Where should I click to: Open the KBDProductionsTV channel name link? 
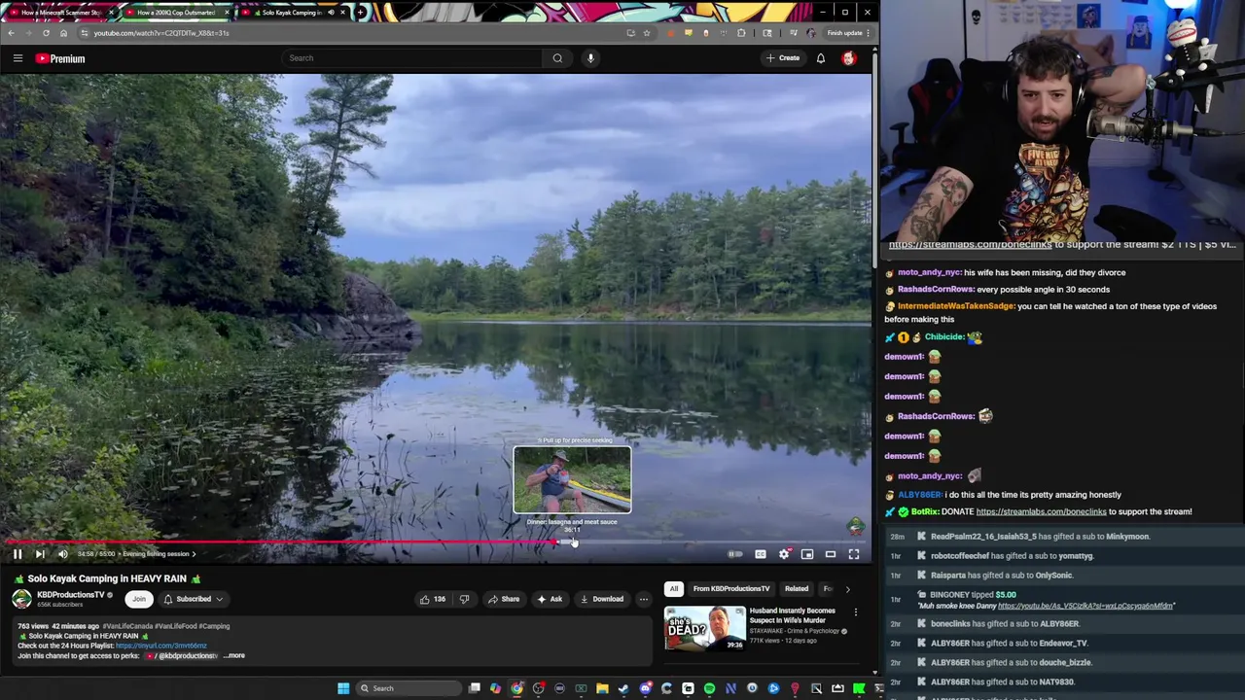pos(70,595)
